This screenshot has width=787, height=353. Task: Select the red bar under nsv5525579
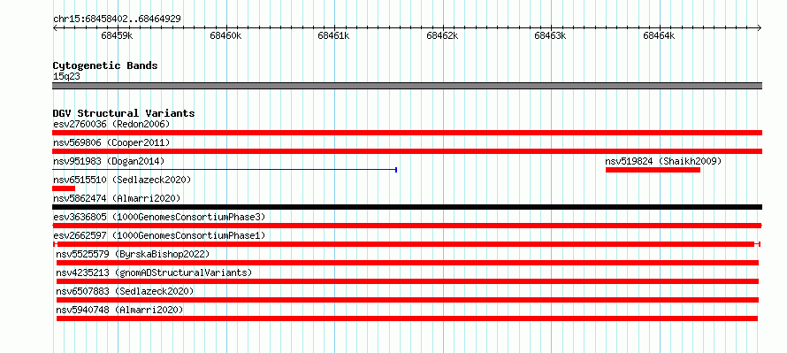(408, 263)
